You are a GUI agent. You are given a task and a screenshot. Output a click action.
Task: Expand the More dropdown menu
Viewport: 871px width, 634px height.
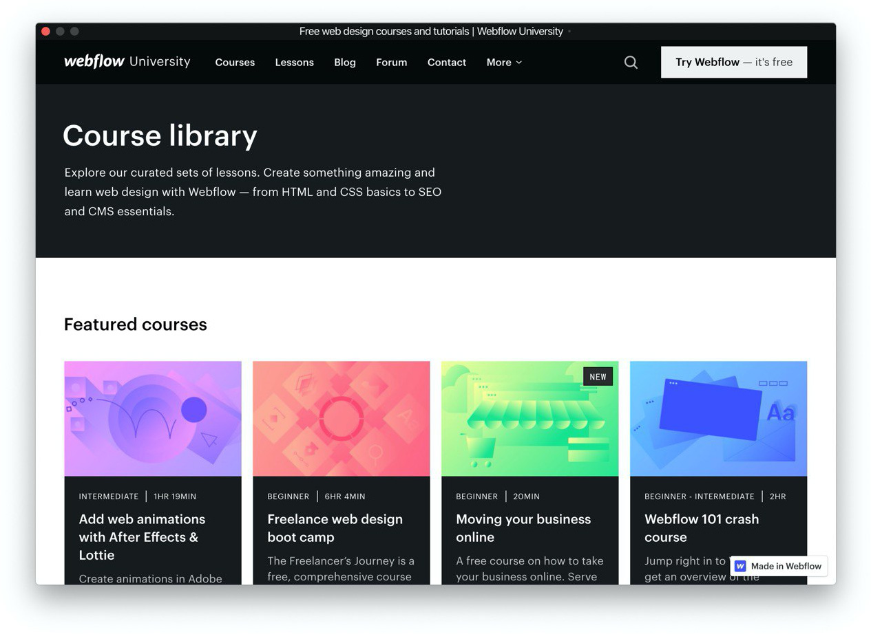pos(504,63)
